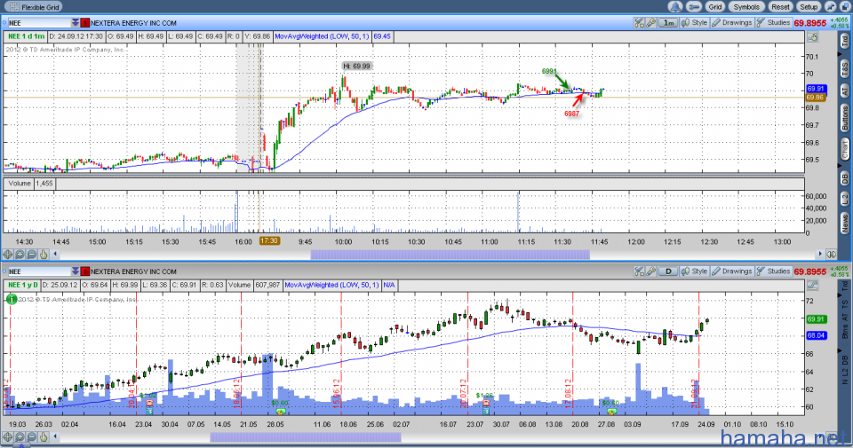Open the T&S tab on upper right sidebar

pyautogui.click(x=845, y=67)
